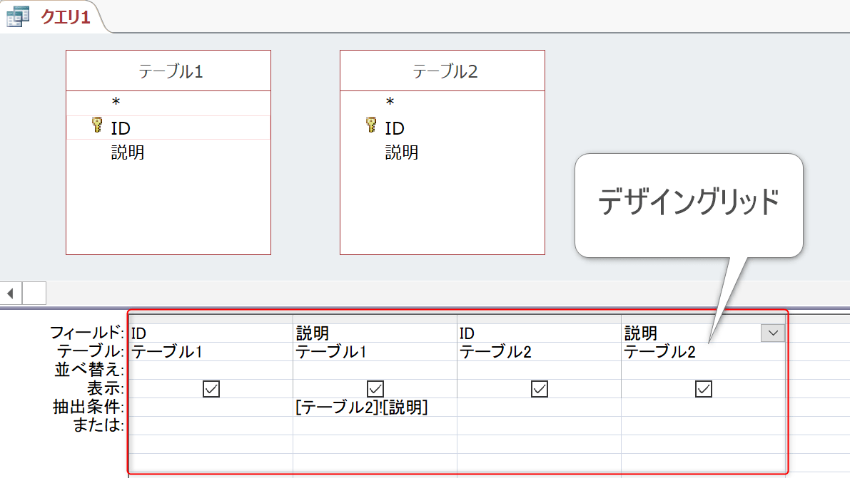The width and height of the screenshot is (850, 478).
Task: Click the フィールド cell with ID for テーブル1
Action: (211, 333)
